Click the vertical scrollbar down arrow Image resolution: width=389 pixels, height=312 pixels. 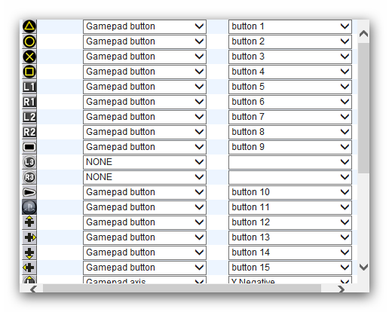point(363,267)
